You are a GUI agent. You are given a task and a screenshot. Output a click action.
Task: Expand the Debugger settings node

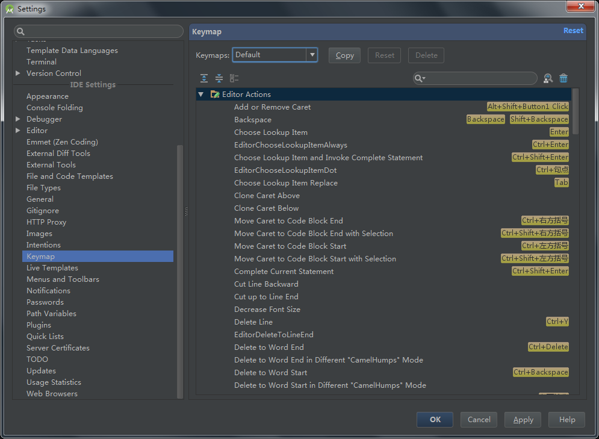[18, 119]
